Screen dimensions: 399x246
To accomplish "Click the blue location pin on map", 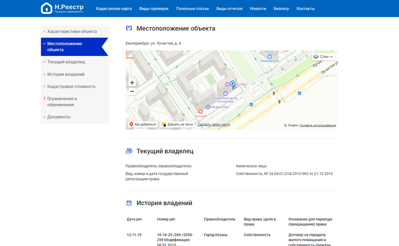I will [232, 84].
